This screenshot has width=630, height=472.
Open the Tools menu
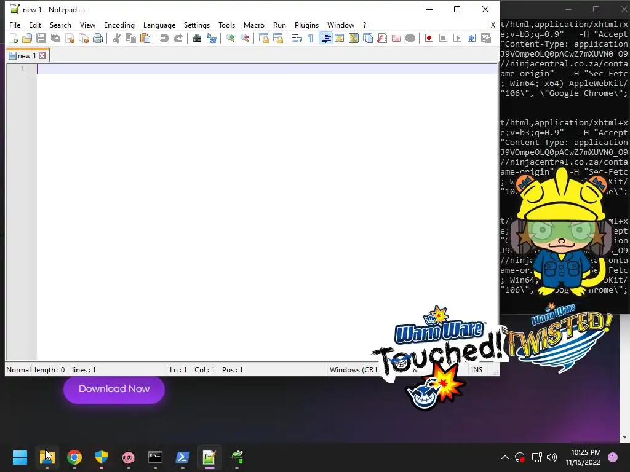point(226,25)
